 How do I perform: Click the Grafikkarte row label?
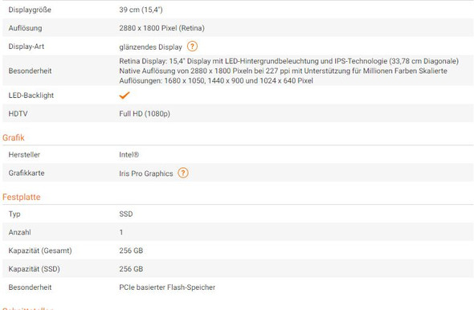point(27,173)
